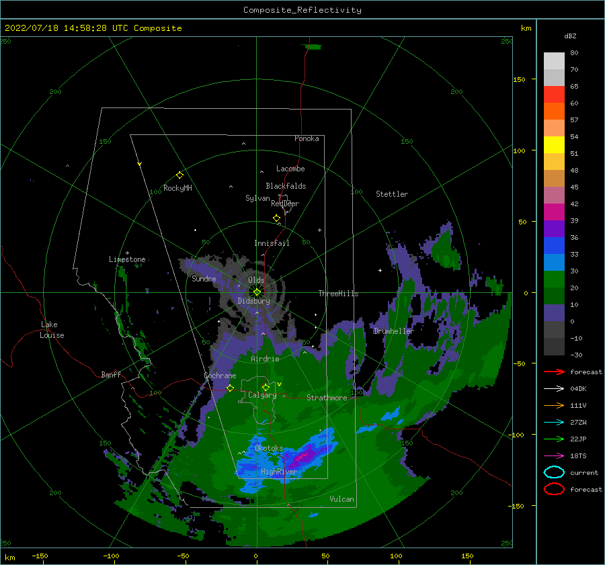Click the Stettler label
The image size is (605, 565).
click(392, 194)
